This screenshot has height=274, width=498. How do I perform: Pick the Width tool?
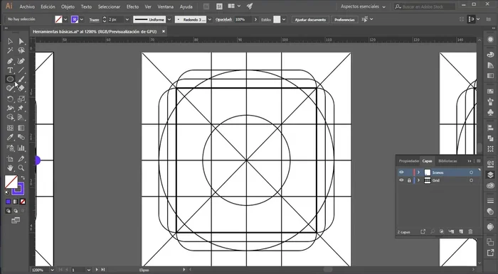click(10, 108)
